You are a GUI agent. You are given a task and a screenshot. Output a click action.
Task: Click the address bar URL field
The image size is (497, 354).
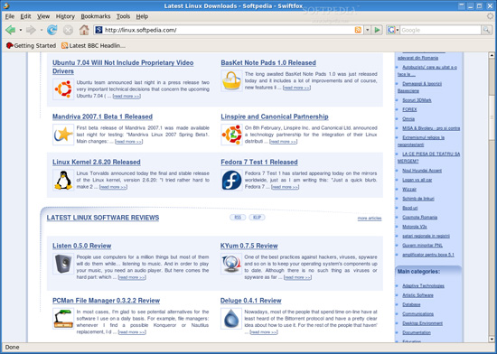click(229, 30)
